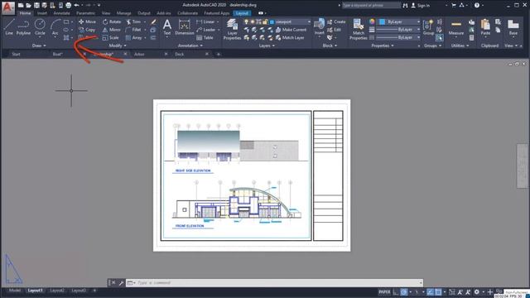This screenshot has height=298, width=530.
Task: Select the Line drawing tool
Action: click(x=9, y=27)
